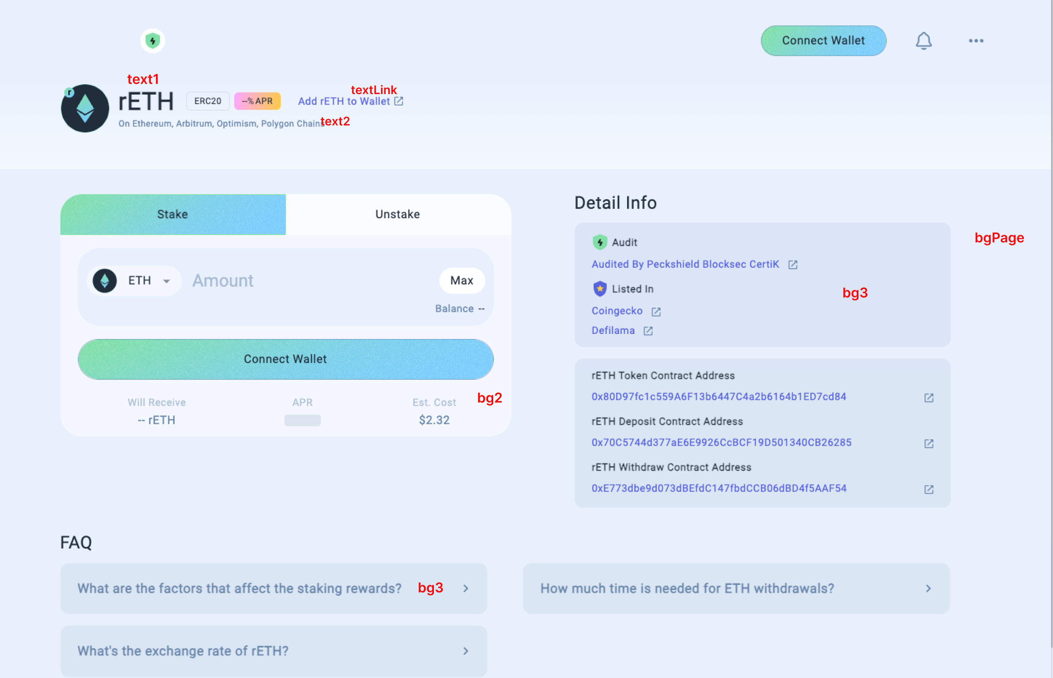Click rETH Token Contract Address copy icon

point(929,398)
